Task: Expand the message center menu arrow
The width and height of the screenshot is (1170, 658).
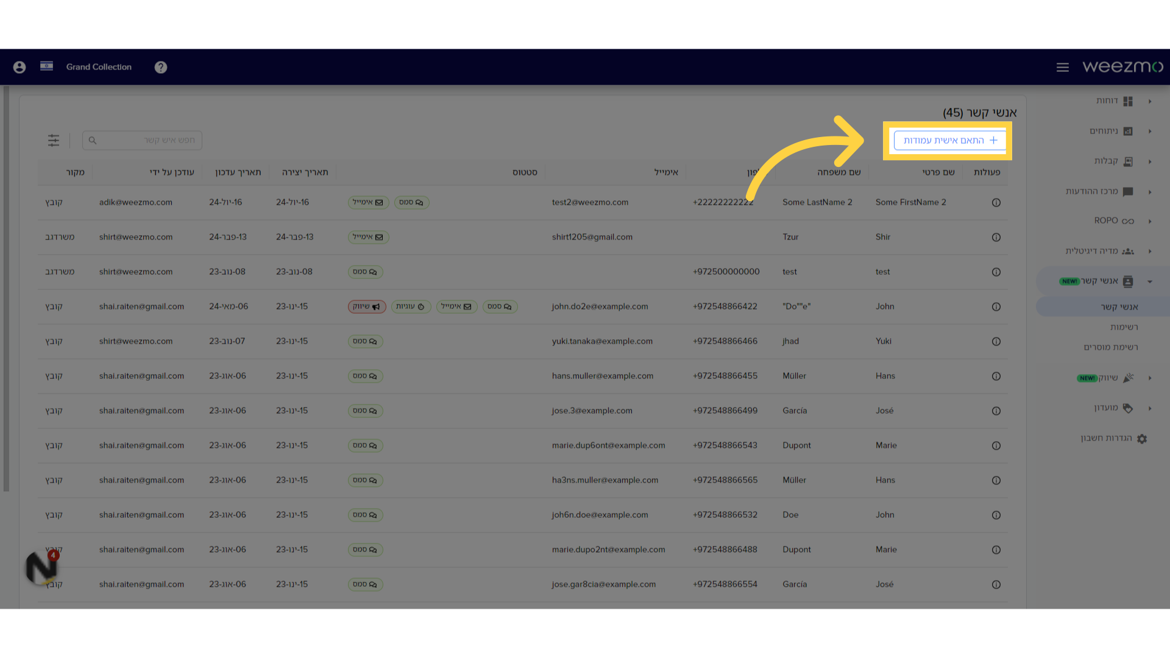Action: (x=1150, y=192)
